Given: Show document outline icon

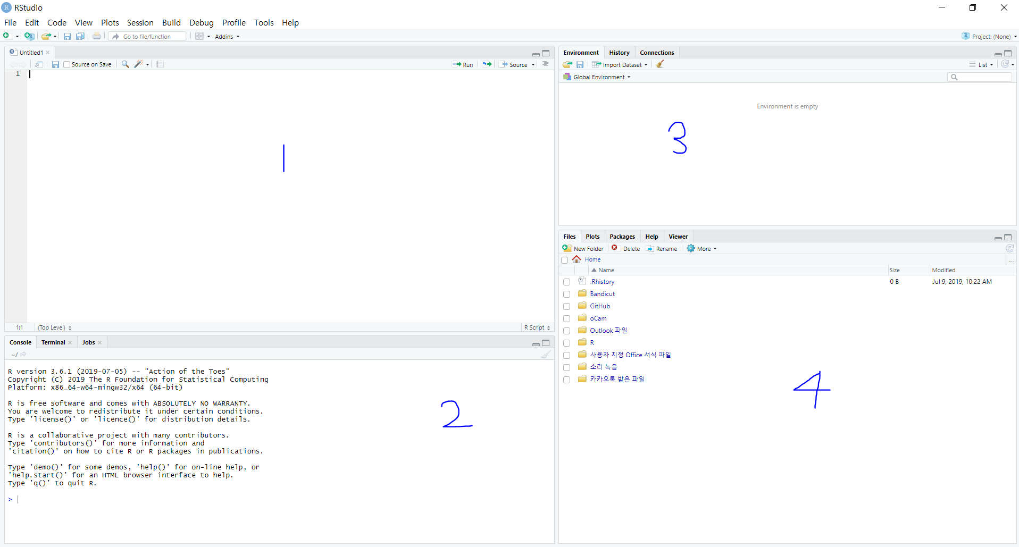Looking at the screenshot, I should click(x=545, y=64).
